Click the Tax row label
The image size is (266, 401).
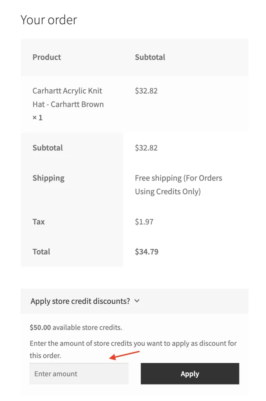click(x=39, y=222)
